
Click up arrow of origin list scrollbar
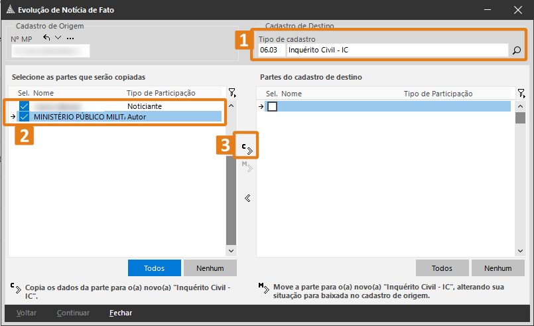click(x=232, y=106)
